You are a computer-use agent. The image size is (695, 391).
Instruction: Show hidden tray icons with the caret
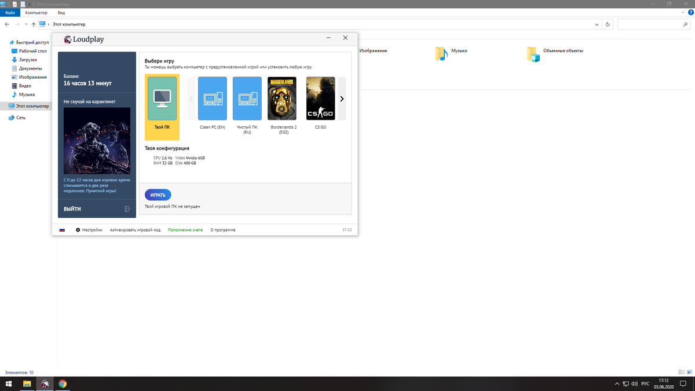click(617, 383)
